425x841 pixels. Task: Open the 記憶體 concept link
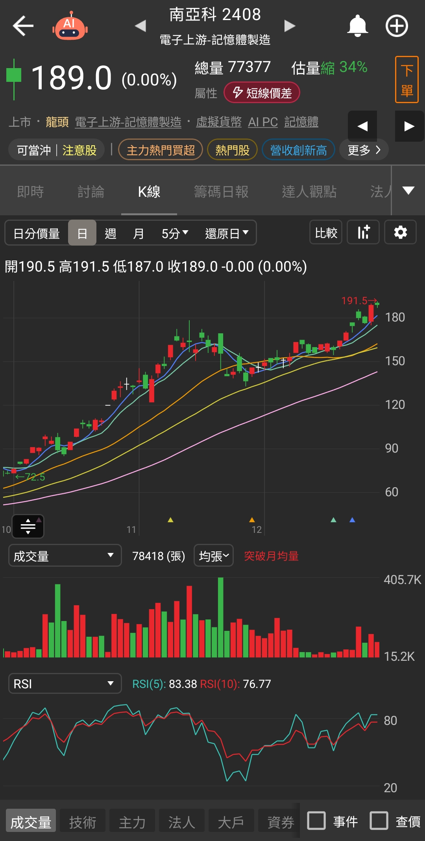pos(301,122)
